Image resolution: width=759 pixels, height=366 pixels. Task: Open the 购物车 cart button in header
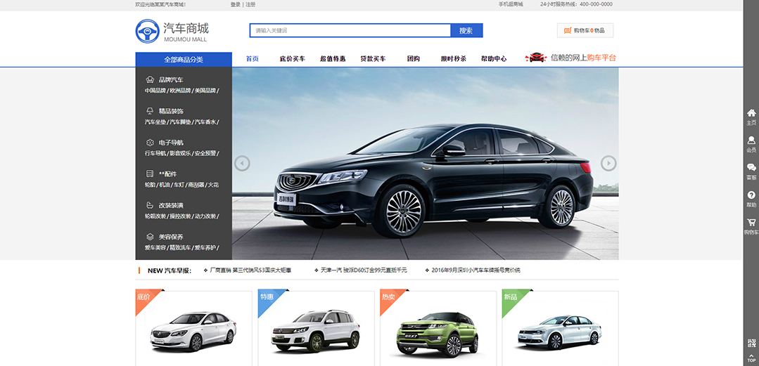[x=585, y=31]
